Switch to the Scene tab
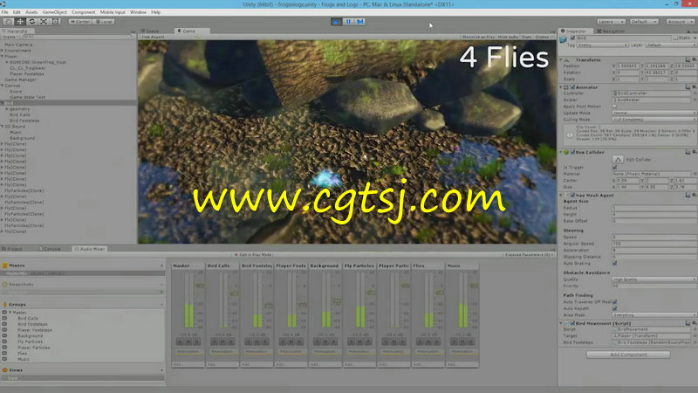698x393 pixels. (150, 31)
